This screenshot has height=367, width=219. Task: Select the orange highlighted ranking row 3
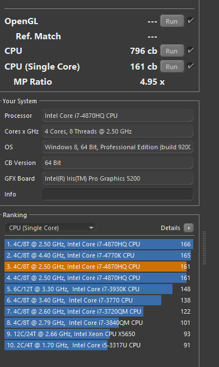tap(99, 267)
